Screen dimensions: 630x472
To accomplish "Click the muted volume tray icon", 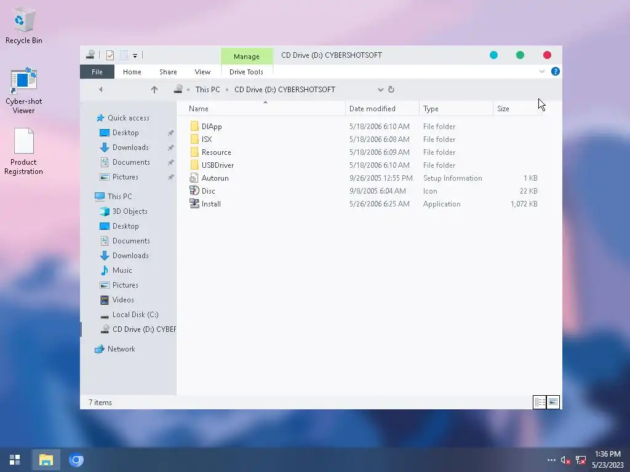I will click(566, 460).
